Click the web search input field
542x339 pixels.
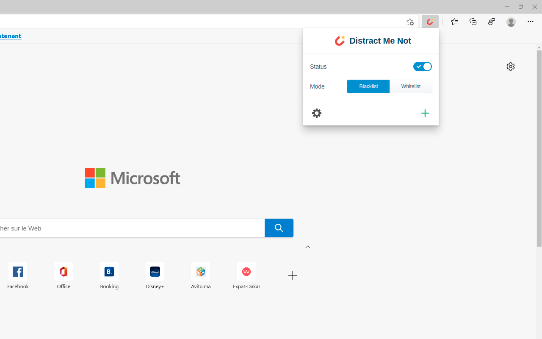click(x=132, y=228)
